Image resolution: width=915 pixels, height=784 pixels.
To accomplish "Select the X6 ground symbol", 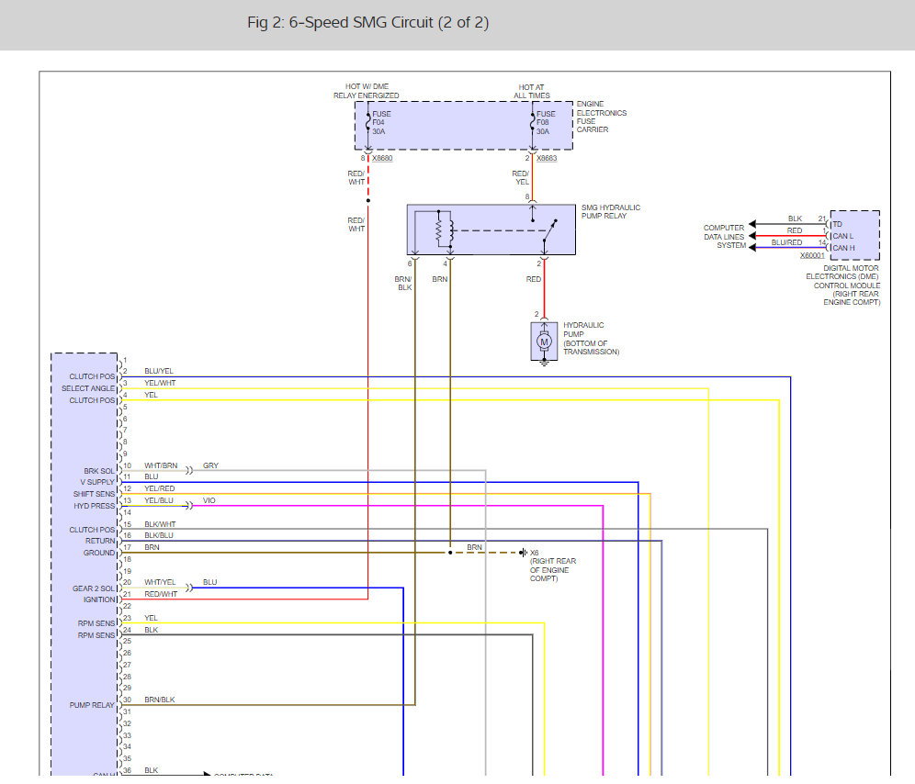I will click(x=524, y=553).
